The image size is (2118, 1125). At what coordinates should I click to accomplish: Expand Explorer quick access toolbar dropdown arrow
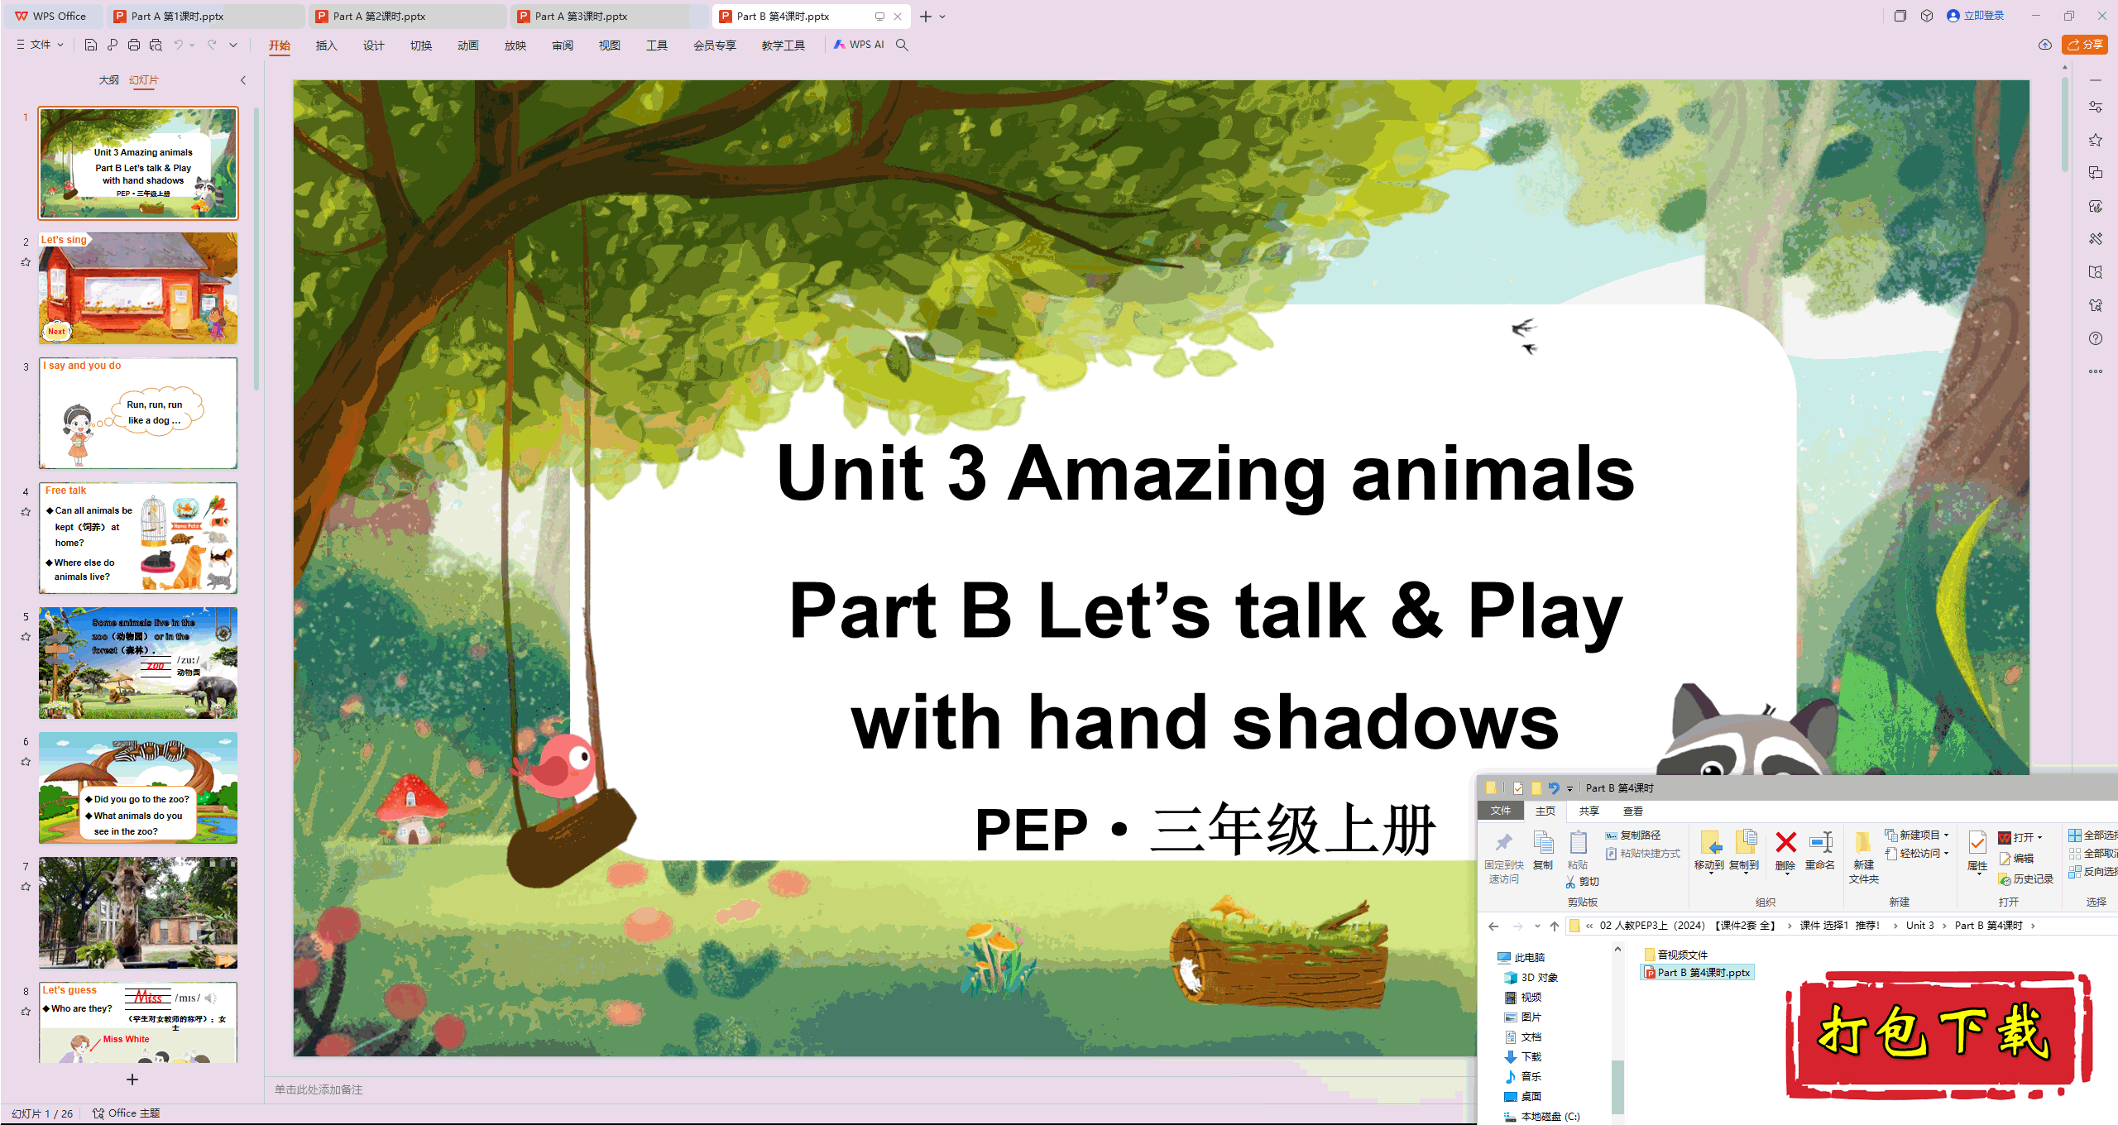pyautogui.click(x=1569, y=789)
